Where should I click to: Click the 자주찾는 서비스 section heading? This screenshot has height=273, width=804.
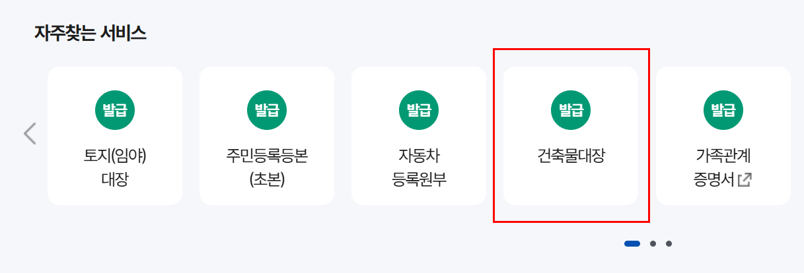(x=90, y=33)
